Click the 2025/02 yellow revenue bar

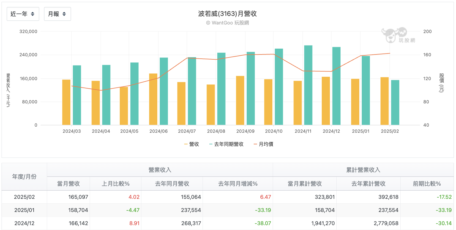385,101
